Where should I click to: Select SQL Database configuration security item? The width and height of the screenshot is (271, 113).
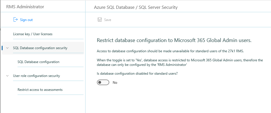[x=43, y=48]
